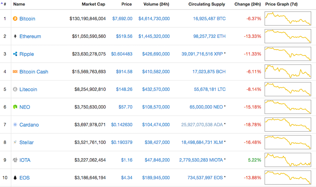Screen dimensions: 316x187
Task: Open the Bitcoin coin page link
Action: pos(27,19)
